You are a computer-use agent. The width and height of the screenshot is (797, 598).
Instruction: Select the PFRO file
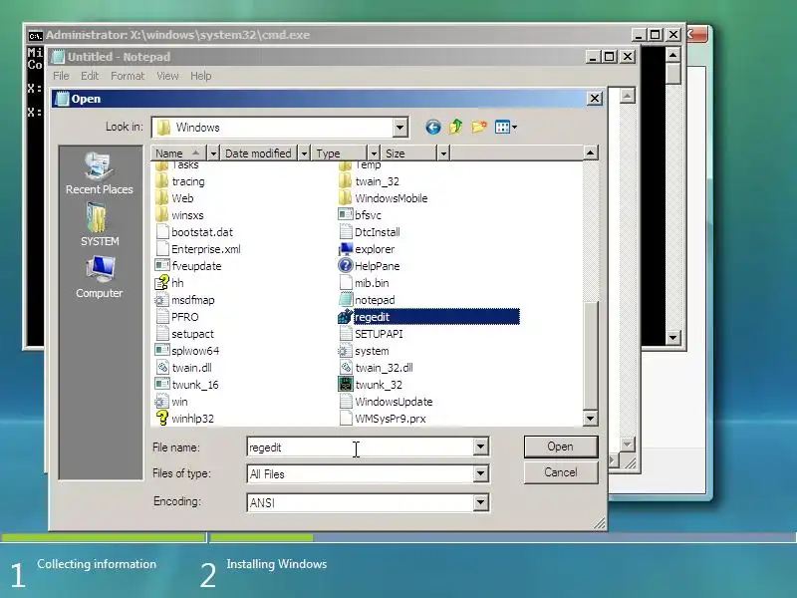177,317
